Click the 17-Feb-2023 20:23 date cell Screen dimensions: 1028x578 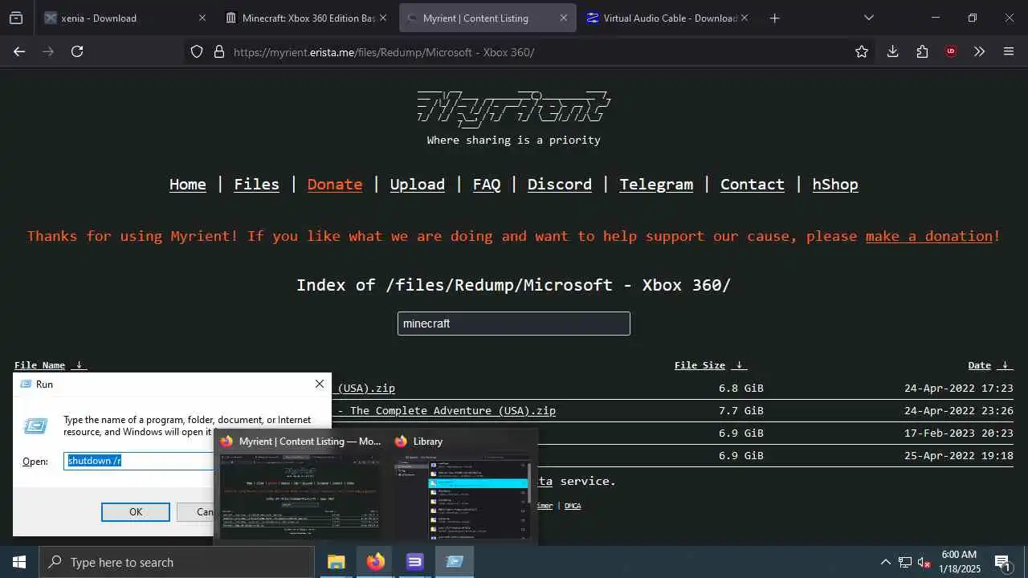point(959,433)
